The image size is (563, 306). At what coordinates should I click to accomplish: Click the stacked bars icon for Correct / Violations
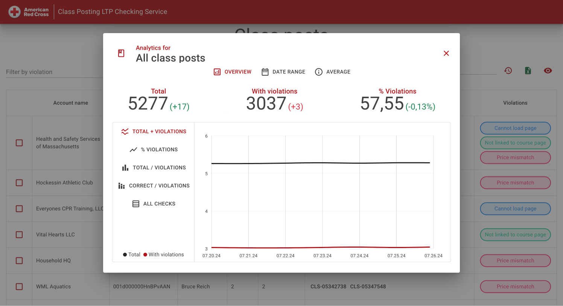(122, 186)
